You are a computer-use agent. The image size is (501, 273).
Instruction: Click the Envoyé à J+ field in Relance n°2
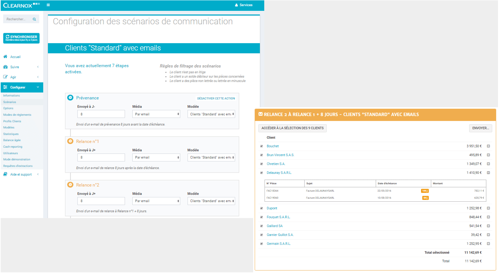click(101, 201)
